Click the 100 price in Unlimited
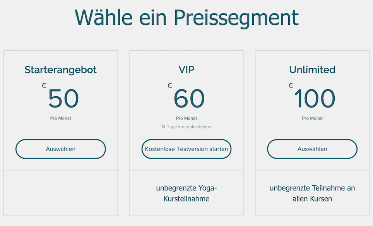373x226 pixels. coord(315,99)
